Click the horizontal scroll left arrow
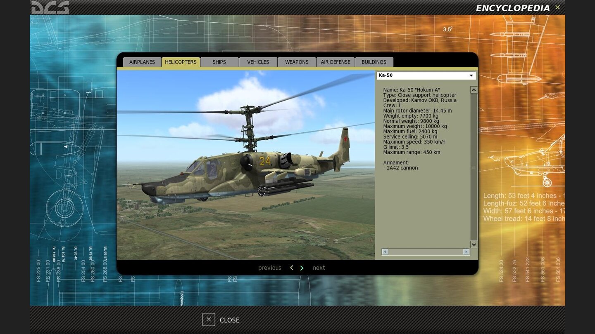Image resolution: width=595 pixels, height=334 pixels. 385,252
